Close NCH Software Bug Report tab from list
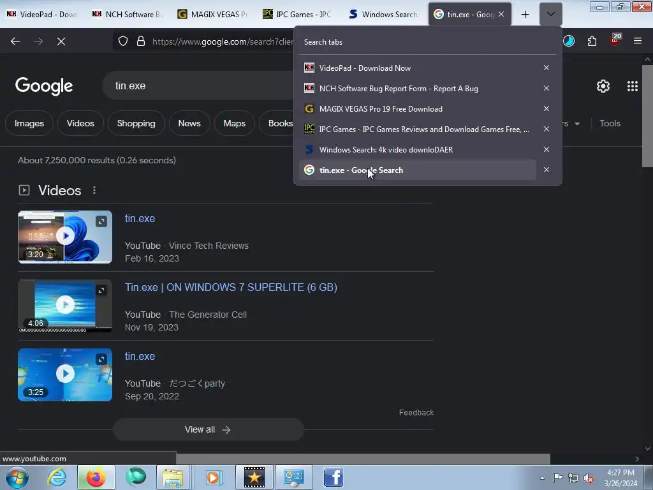Screen dimensions: 653x490 [x=547, y=88]
